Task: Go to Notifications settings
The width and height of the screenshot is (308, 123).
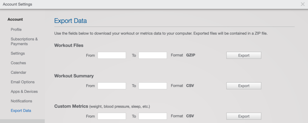Action: pyautogui.click(x=21, y=101)
